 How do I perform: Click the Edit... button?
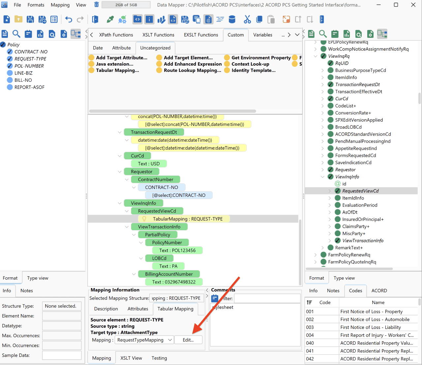coord(188,340)
